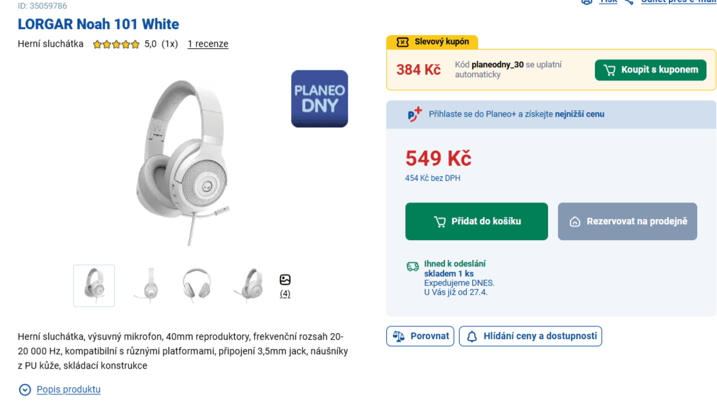The width and height of the screenshot is (717, 401).
Task: Show the third front-view headset thumbnail
Action: (x=197, y=286)
